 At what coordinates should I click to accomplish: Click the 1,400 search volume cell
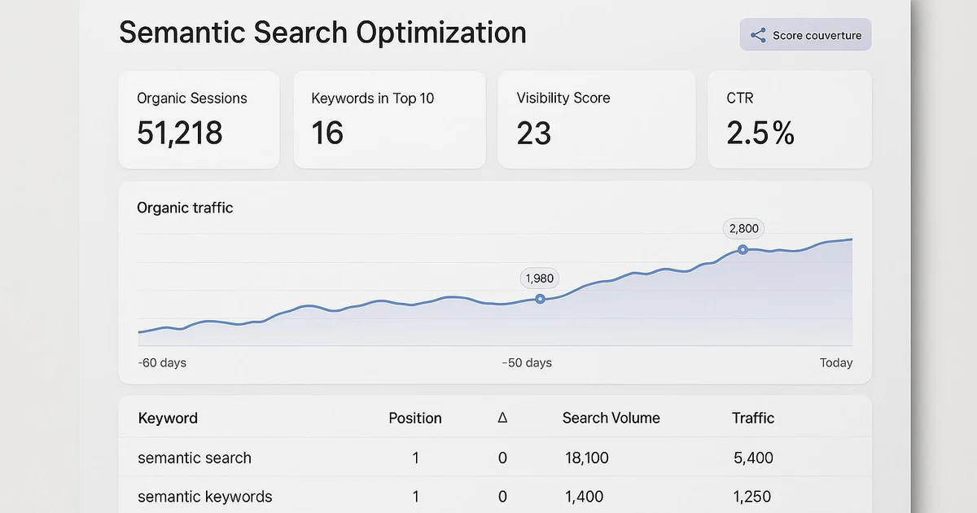583,496
